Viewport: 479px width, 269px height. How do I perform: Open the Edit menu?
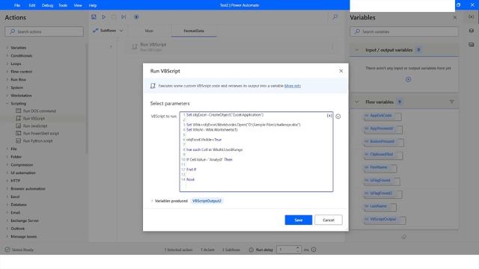[31, 5]
